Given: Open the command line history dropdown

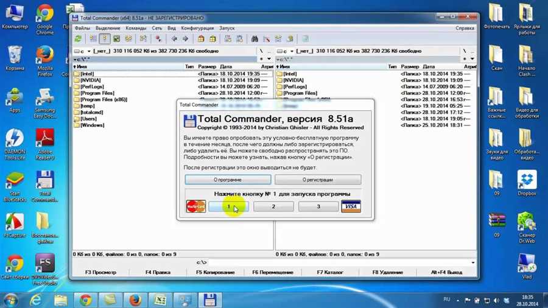Looking at the screenshot, I should tap(473, 262).
